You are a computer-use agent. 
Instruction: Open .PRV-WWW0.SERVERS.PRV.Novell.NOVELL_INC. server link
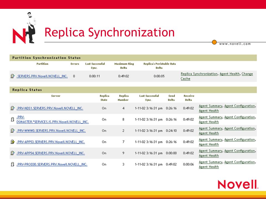tap(51, 131)
